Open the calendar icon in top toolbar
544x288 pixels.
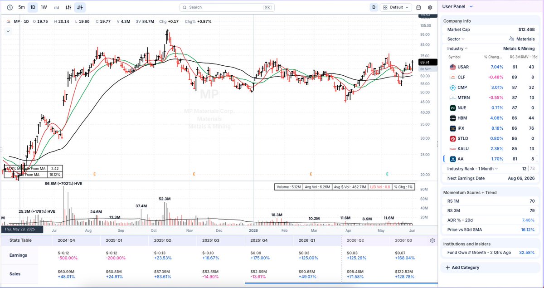point(418,7)
